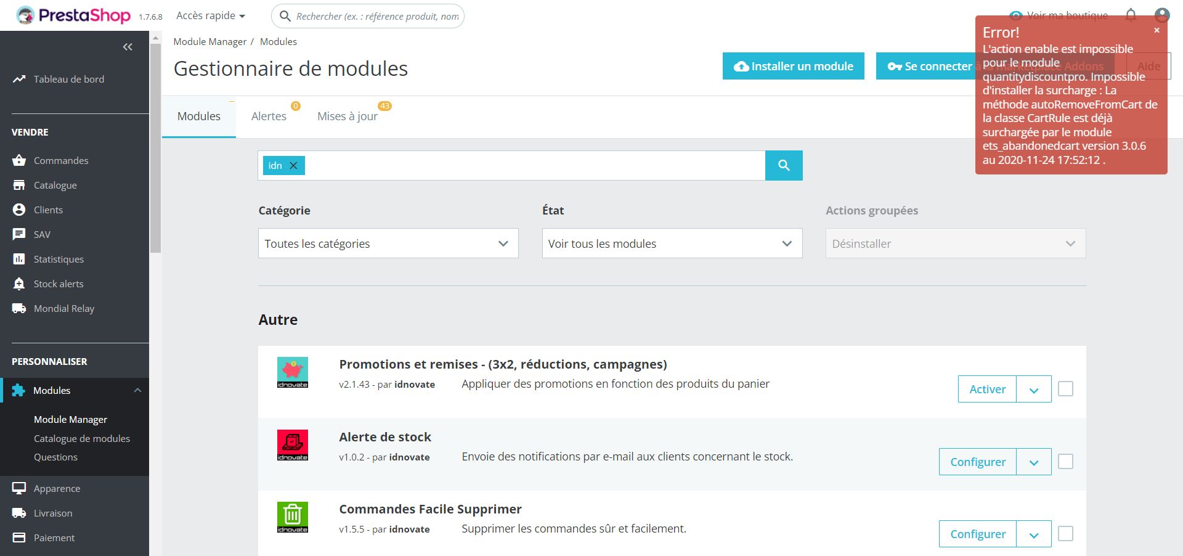Open the Voir tous les modules dropdown
This screenshot has height=556, width=1183.
tap(672, 243)
